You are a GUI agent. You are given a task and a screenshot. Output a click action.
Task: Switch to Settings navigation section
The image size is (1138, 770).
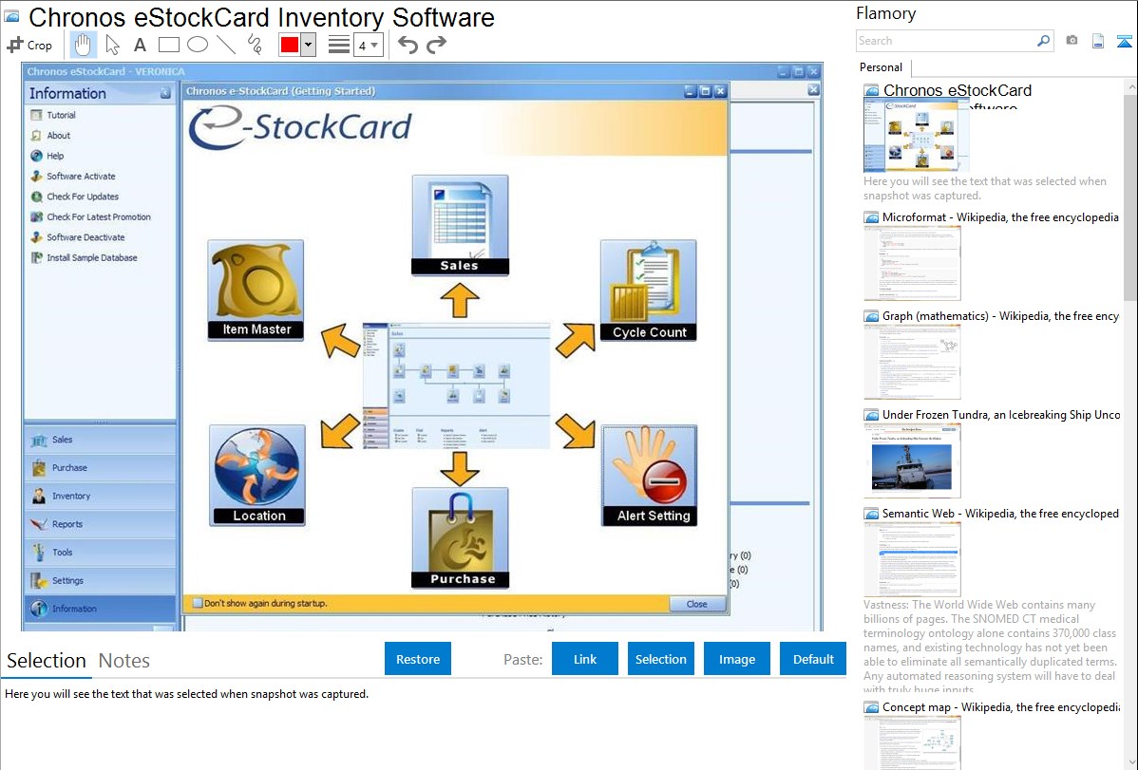point(100,580)
